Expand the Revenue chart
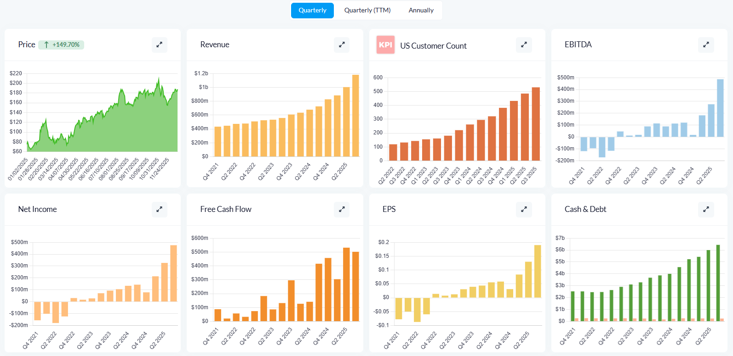 341,45
